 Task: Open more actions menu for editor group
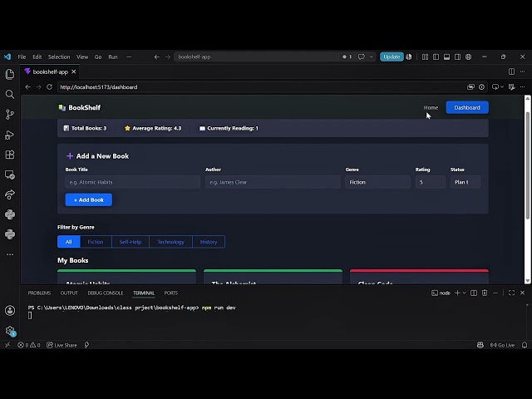pos(523,71)
